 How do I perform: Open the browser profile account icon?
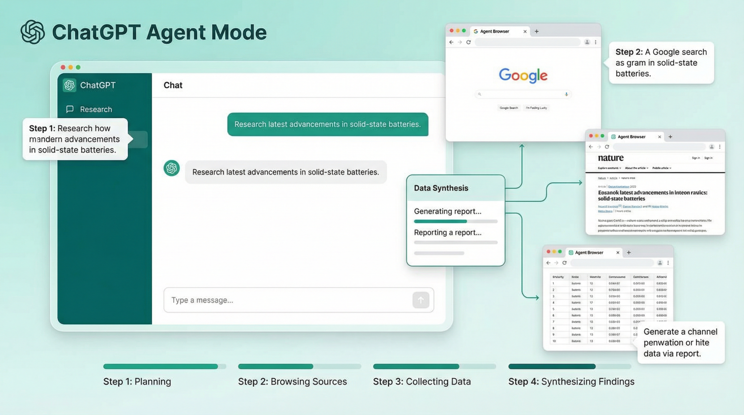[586, 42]
